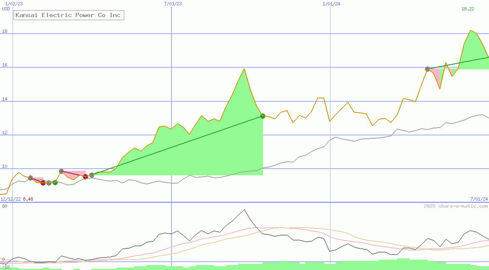489x270 pixels.
Task: Click the 80 label on indicator panel axis
Action: click(5, 206)
